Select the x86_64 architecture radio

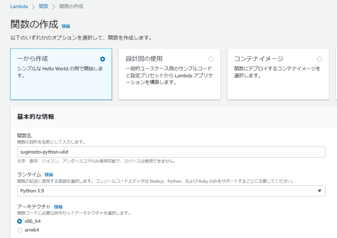[x=19, y=221]
